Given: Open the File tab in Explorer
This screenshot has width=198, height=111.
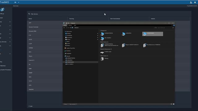Looking at the screenshot, I should (x=65, y=25).
